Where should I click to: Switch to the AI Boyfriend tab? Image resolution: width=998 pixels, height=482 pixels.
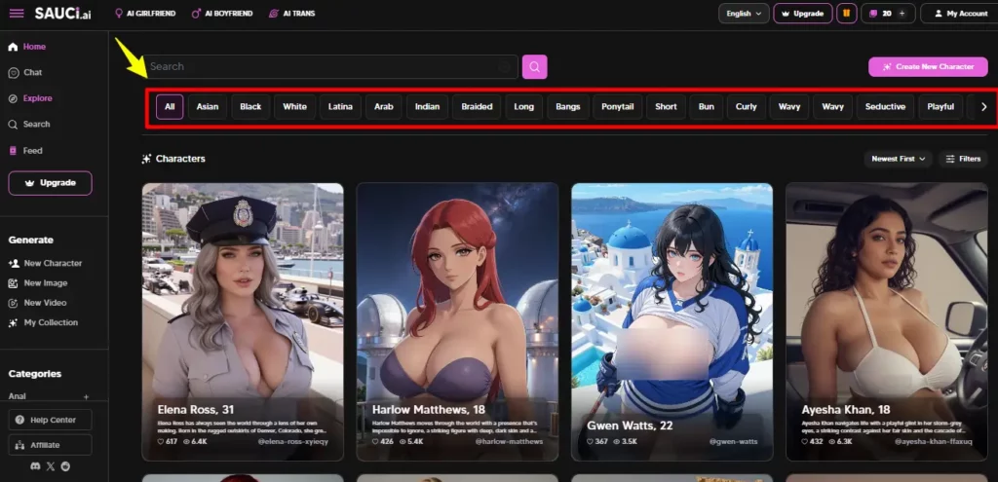click(222, 14)
